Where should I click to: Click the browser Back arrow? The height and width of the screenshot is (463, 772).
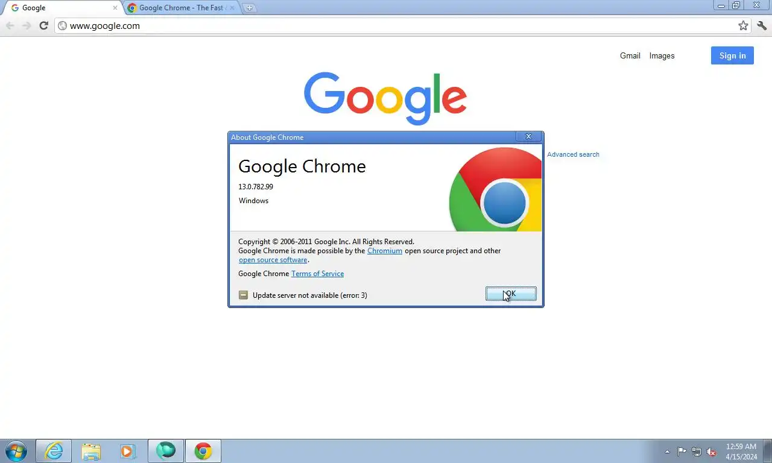[10, 25]
